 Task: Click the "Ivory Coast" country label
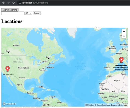click(110, 100)
